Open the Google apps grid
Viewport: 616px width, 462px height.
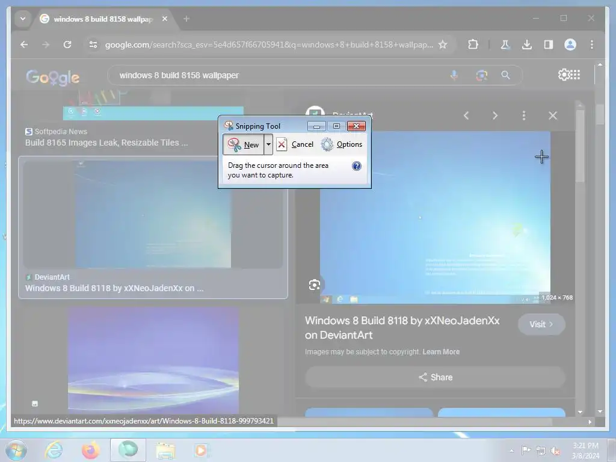point(574,75)
